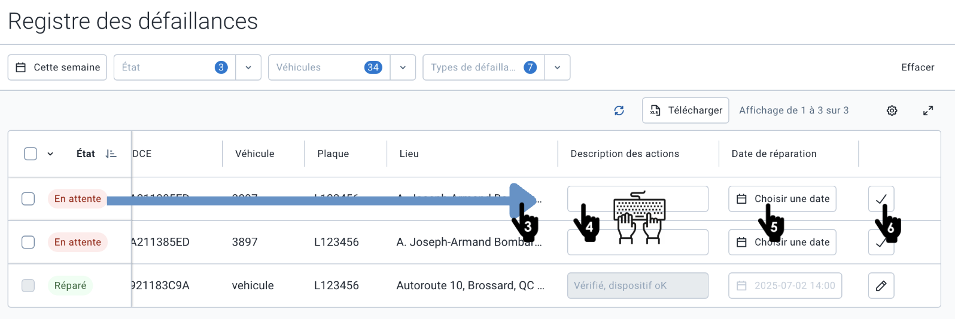The height and width of the screenshot is (319, 955).
Task: Check the second En attente row checkbox
Action: pos(28,242)
